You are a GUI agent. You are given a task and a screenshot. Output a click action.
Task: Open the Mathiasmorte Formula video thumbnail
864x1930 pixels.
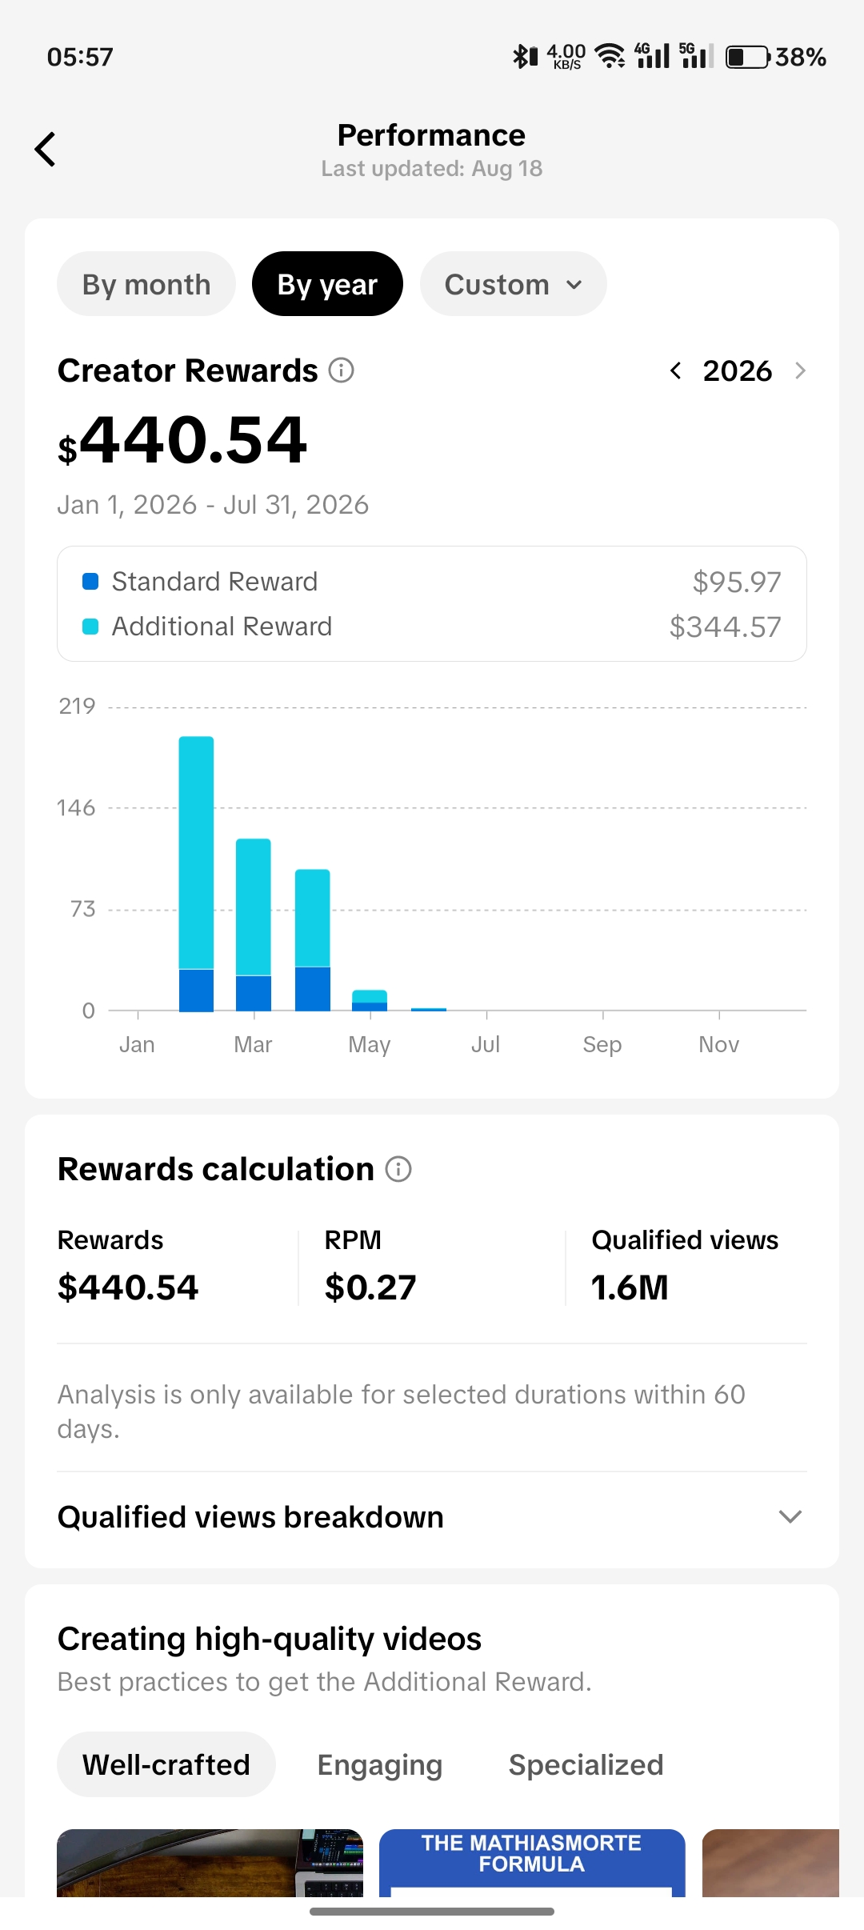pyautogui.click(x=532, y=1863)
